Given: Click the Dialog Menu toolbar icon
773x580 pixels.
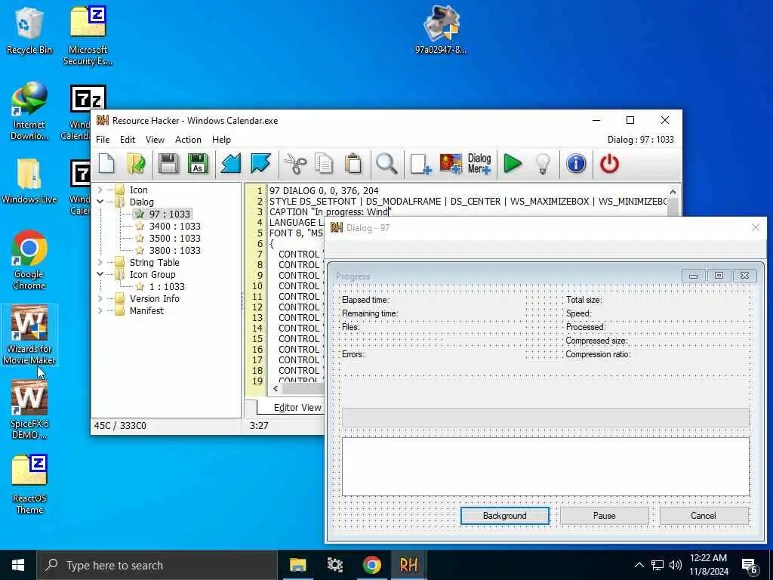Looking at the screenshot, I should click(x=479, y=164).
